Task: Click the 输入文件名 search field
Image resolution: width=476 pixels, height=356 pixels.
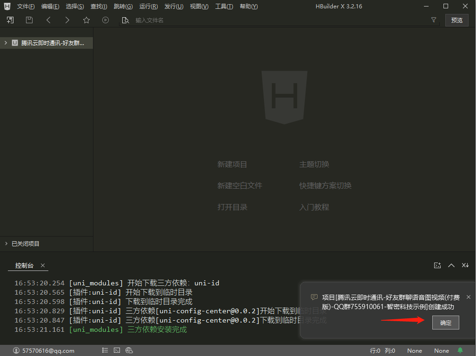Action: (x=279, y=20)
